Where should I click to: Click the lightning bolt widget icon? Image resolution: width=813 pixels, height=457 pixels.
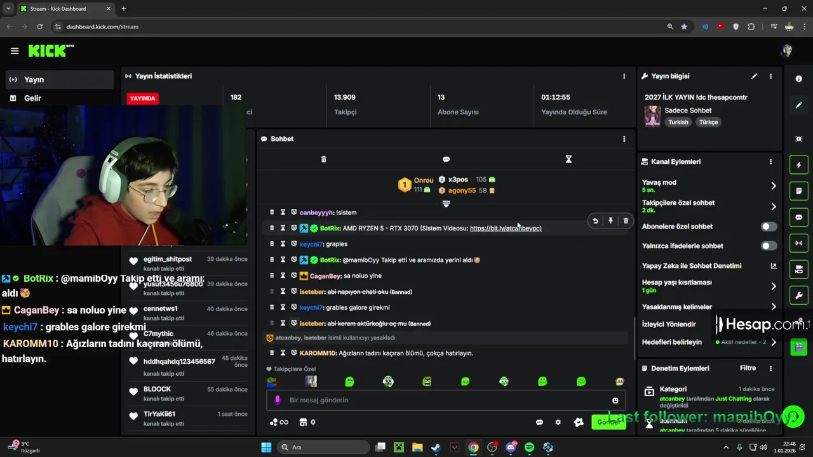(799, 165)
